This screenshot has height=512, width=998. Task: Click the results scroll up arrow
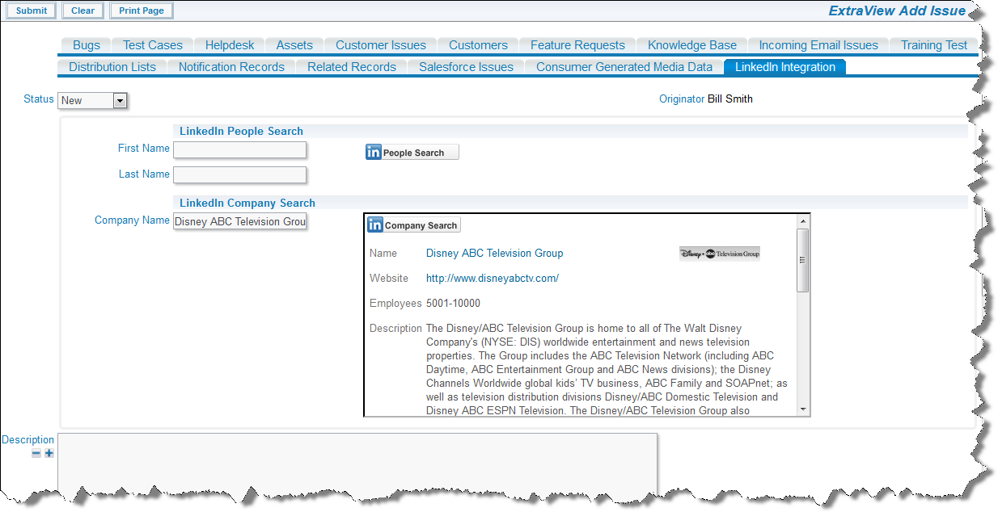(802, 221)
